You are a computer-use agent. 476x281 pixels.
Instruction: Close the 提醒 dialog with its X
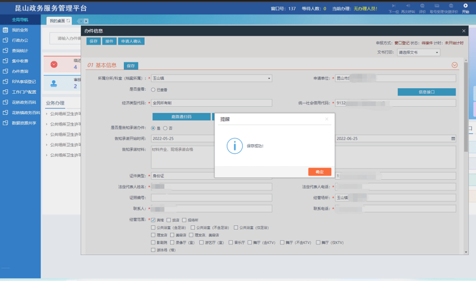[x=327, y=119]
